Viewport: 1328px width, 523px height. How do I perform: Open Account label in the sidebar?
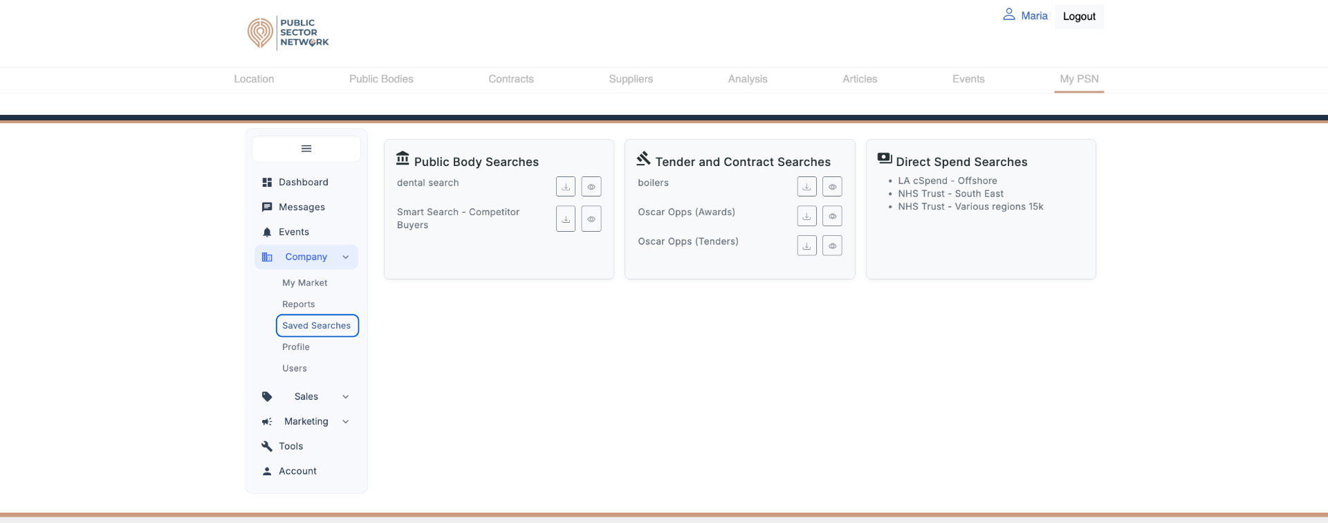point(297,472)
